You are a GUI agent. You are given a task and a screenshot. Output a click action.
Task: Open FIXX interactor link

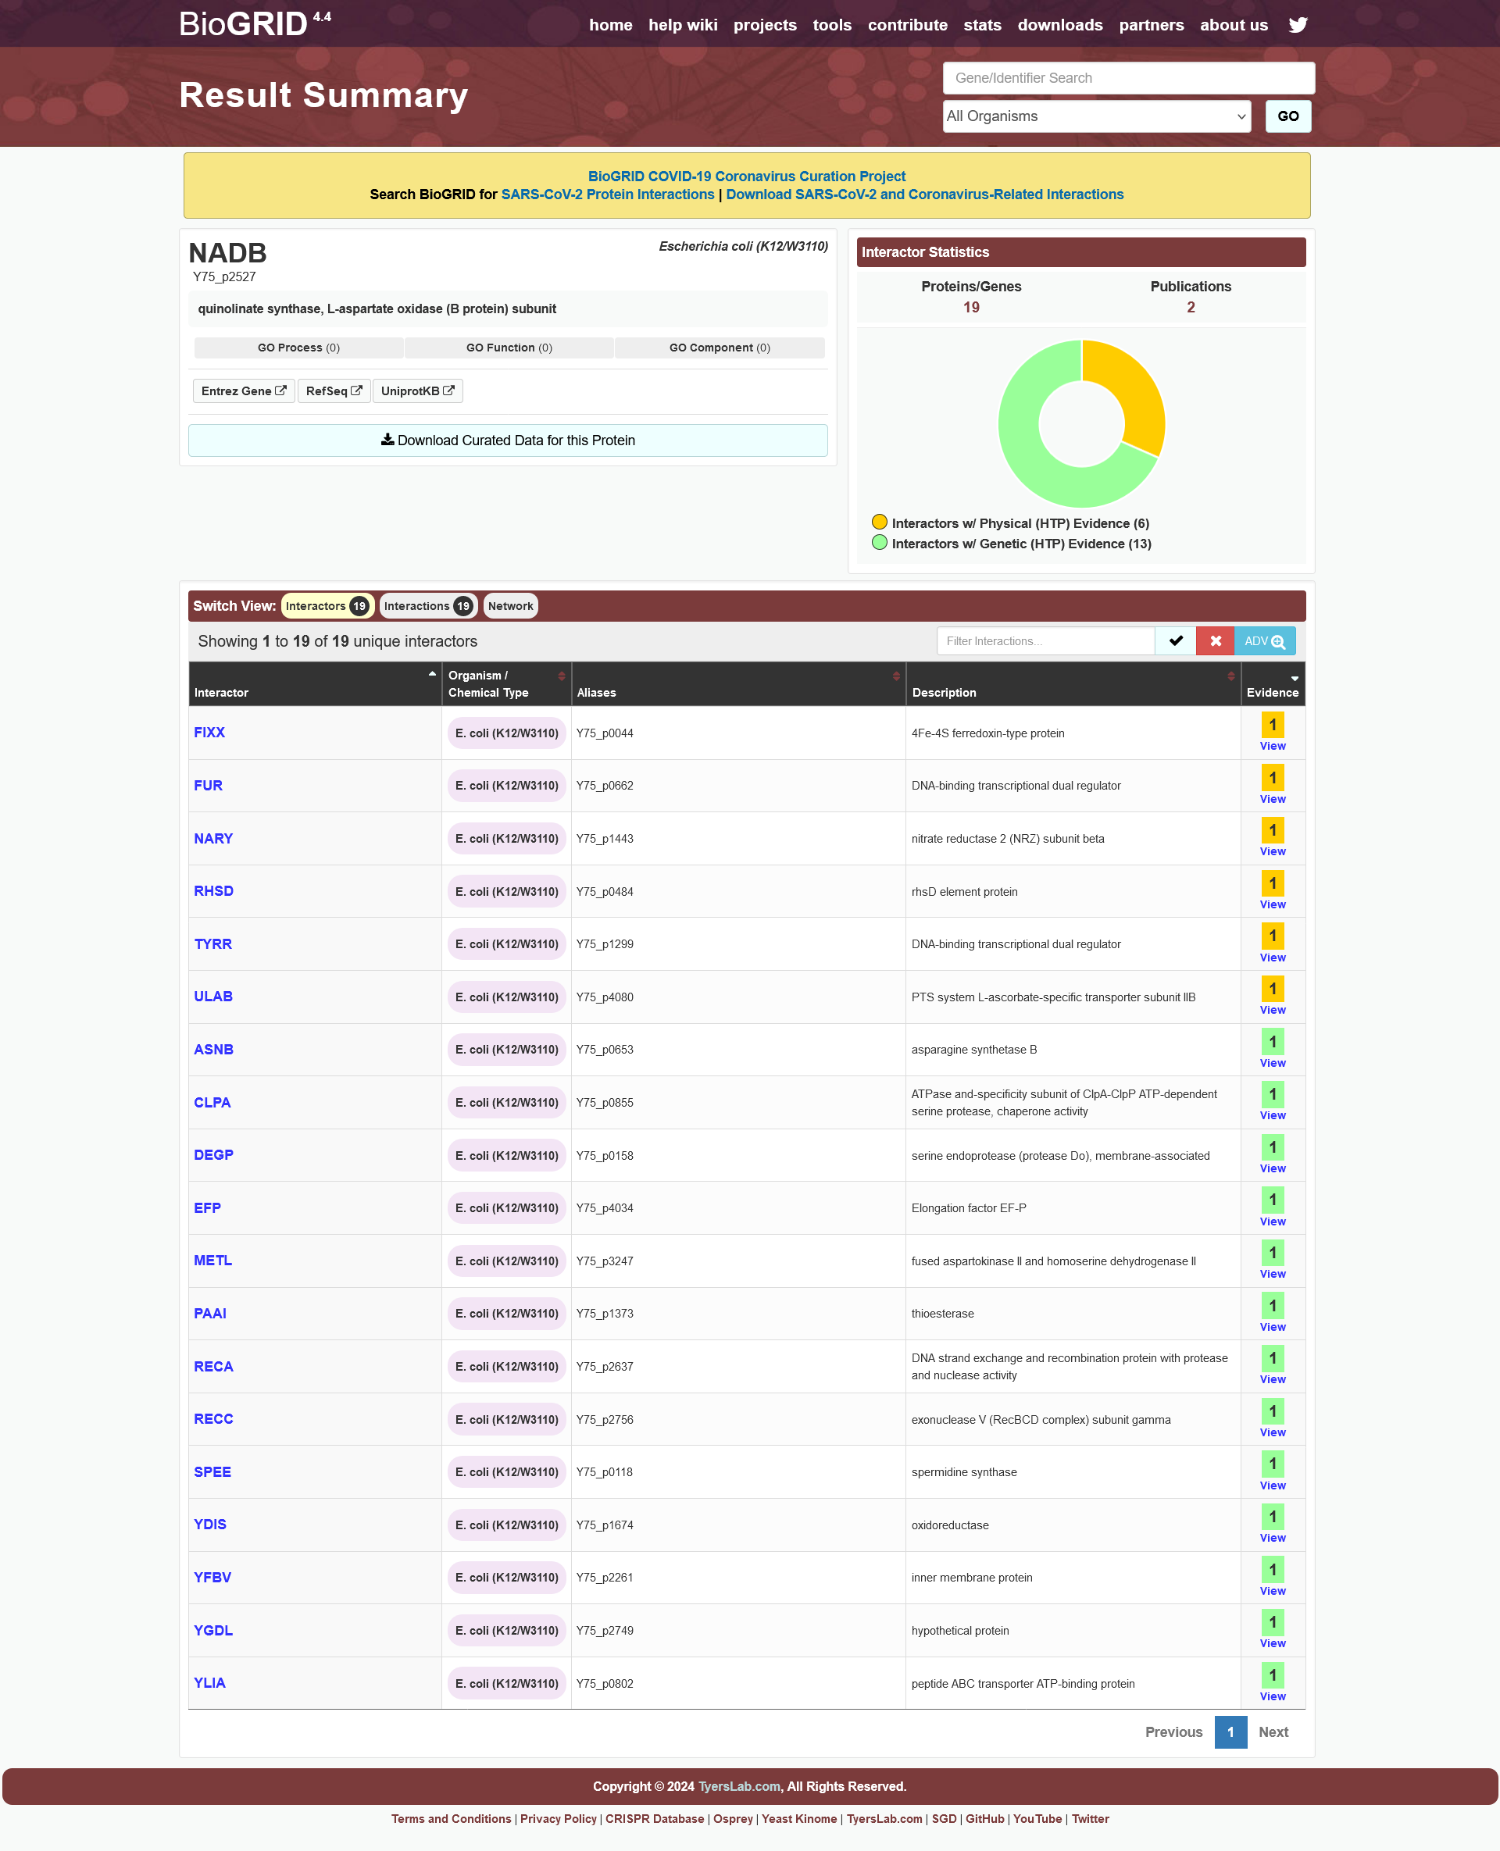[209, 733]
